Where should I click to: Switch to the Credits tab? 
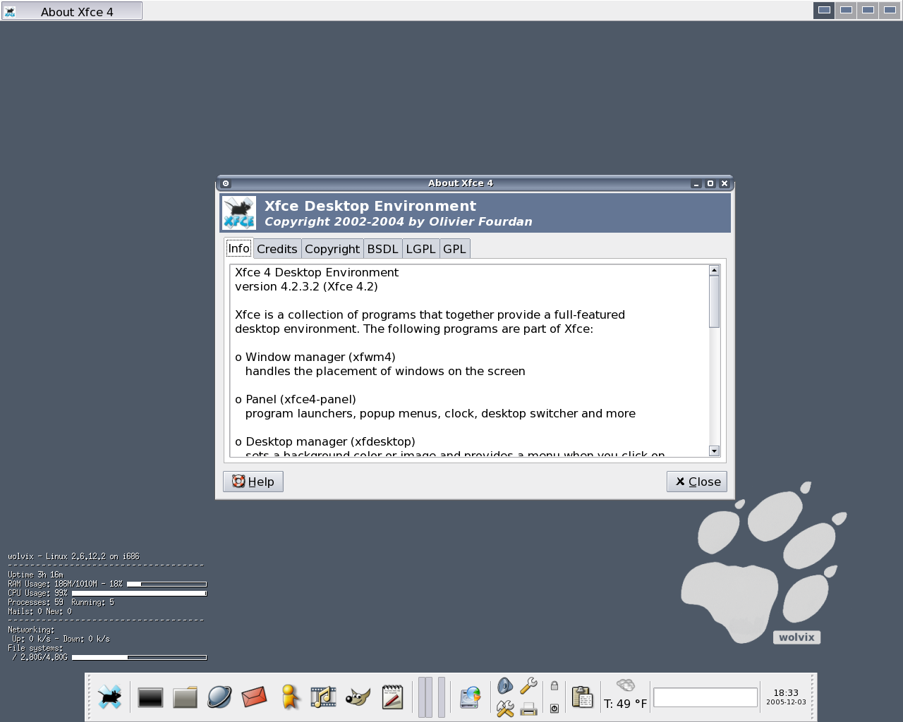coord(277,249)
